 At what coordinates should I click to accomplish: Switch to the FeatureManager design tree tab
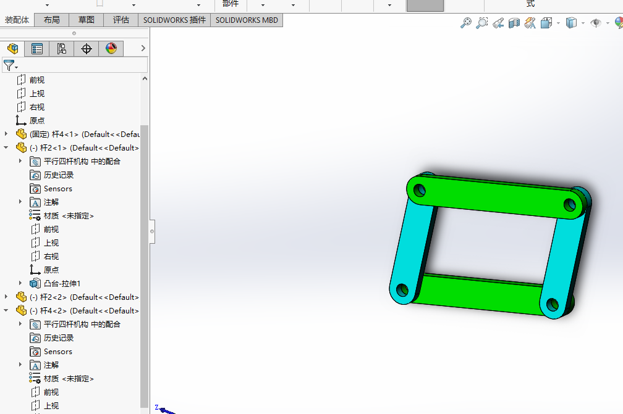pyautogui.click(x=12, y=49)
